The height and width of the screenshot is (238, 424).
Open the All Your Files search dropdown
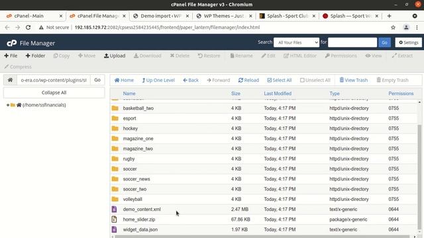tap(296, 42)
